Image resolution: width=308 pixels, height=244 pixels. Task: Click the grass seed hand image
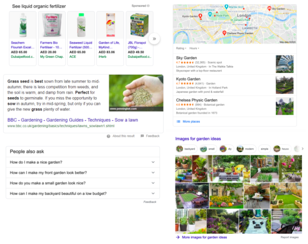(x=136, y=93)
